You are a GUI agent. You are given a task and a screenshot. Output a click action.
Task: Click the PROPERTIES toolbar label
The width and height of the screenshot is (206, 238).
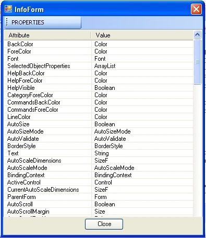pos(28,22)
